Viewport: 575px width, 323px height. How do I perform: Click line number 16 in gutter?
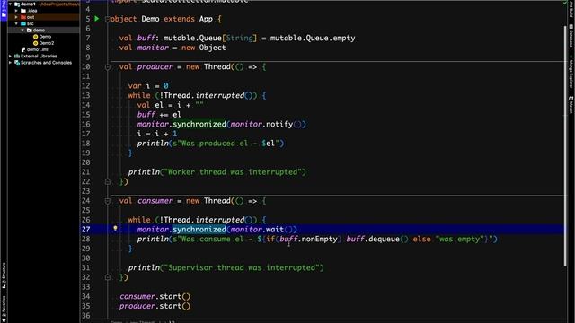point(86,124)
